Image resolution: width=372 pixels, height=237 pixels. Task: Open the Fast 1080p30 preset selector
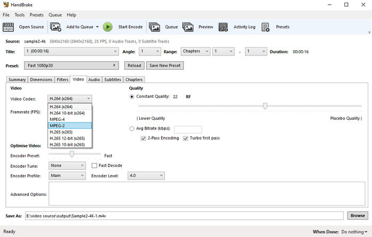71,66
